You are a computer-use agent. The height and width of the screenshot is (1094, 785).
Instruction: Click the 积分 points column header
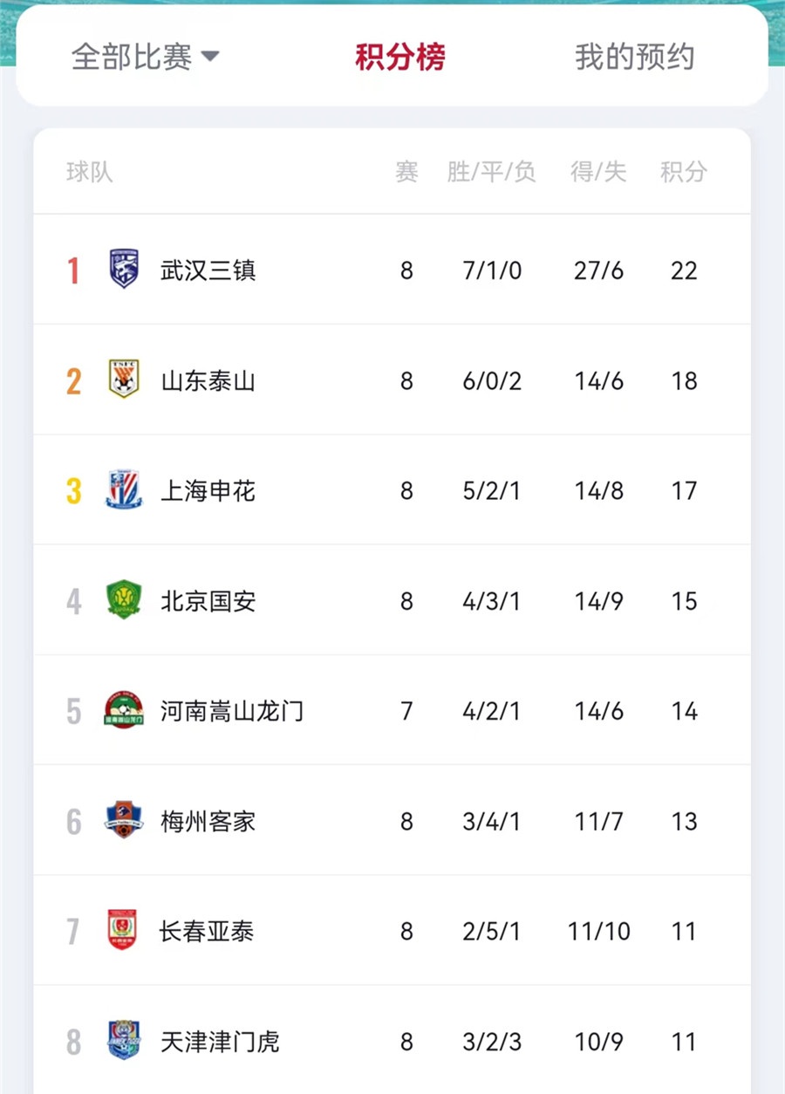[683, 172]
